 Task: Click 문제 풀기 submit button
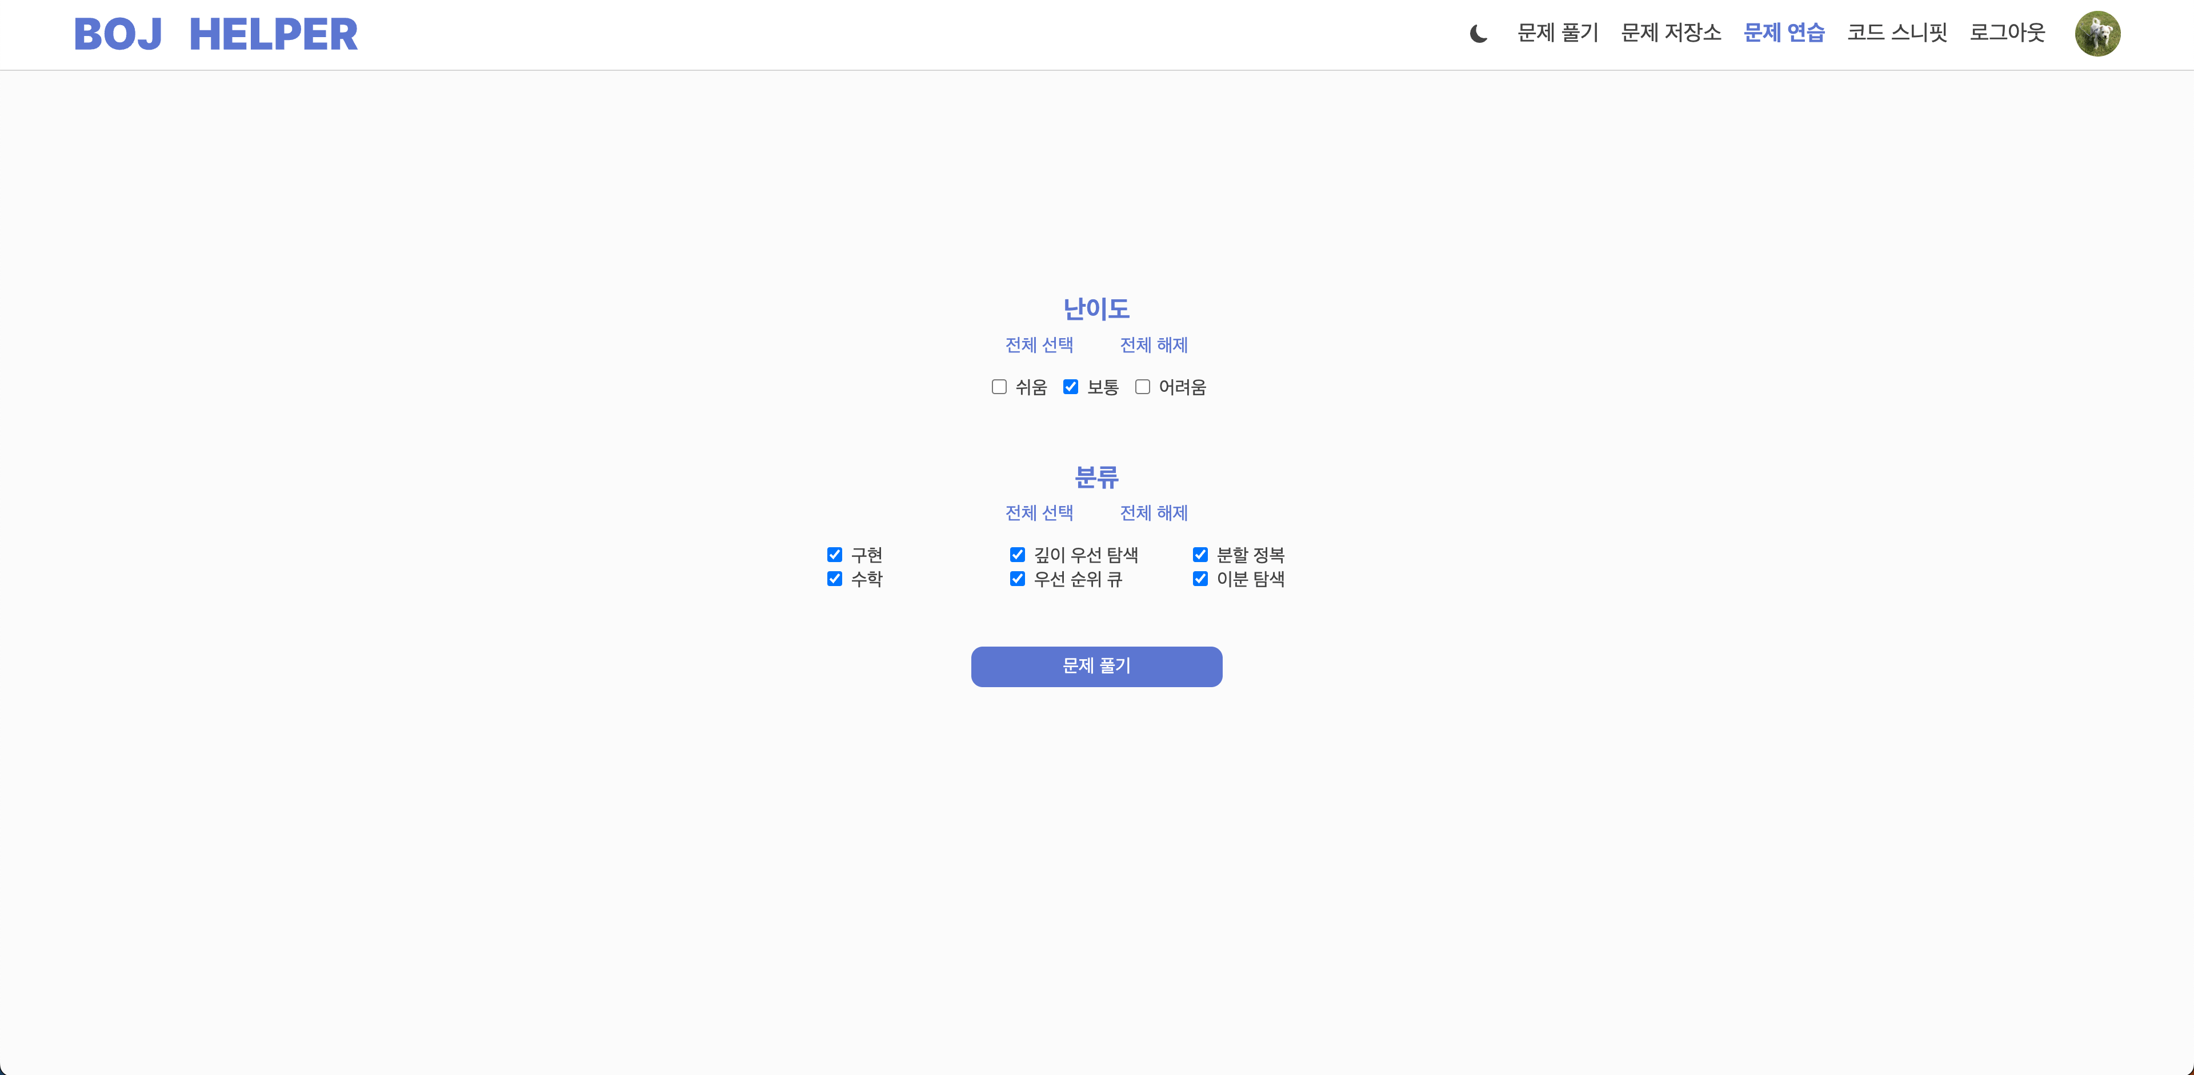click(1096, 665)
